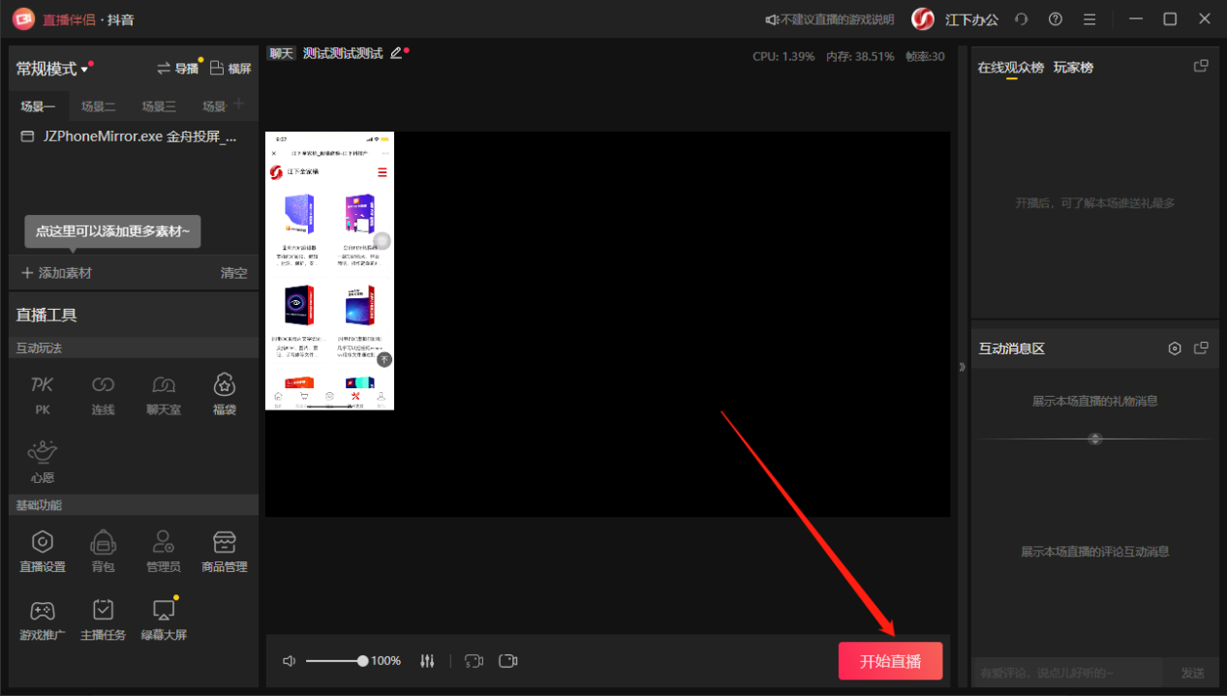The width and height of the screenshot is (1227, 696).
Task: Open the PK interactive tool
Action: pos(43,395)
